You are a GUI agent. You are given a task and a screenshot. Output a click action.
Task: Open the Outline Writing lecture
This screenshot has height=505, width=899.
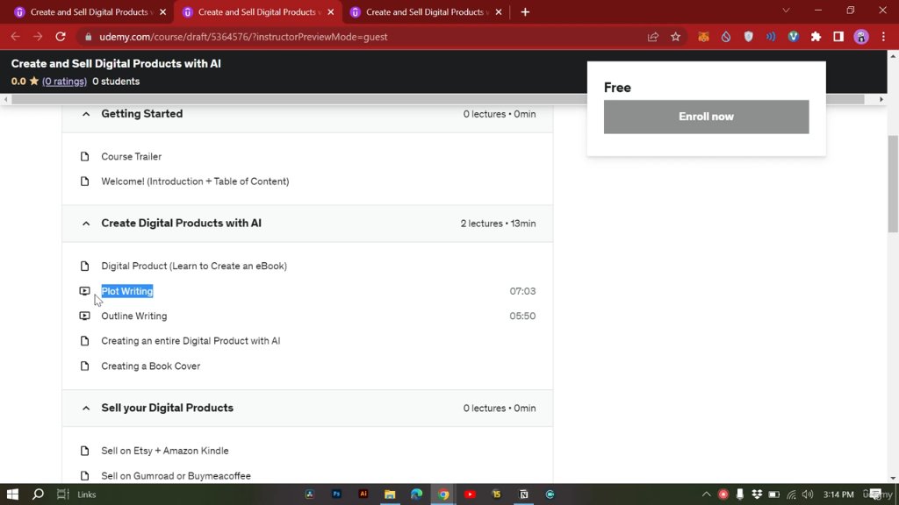(x=134, y=316)
